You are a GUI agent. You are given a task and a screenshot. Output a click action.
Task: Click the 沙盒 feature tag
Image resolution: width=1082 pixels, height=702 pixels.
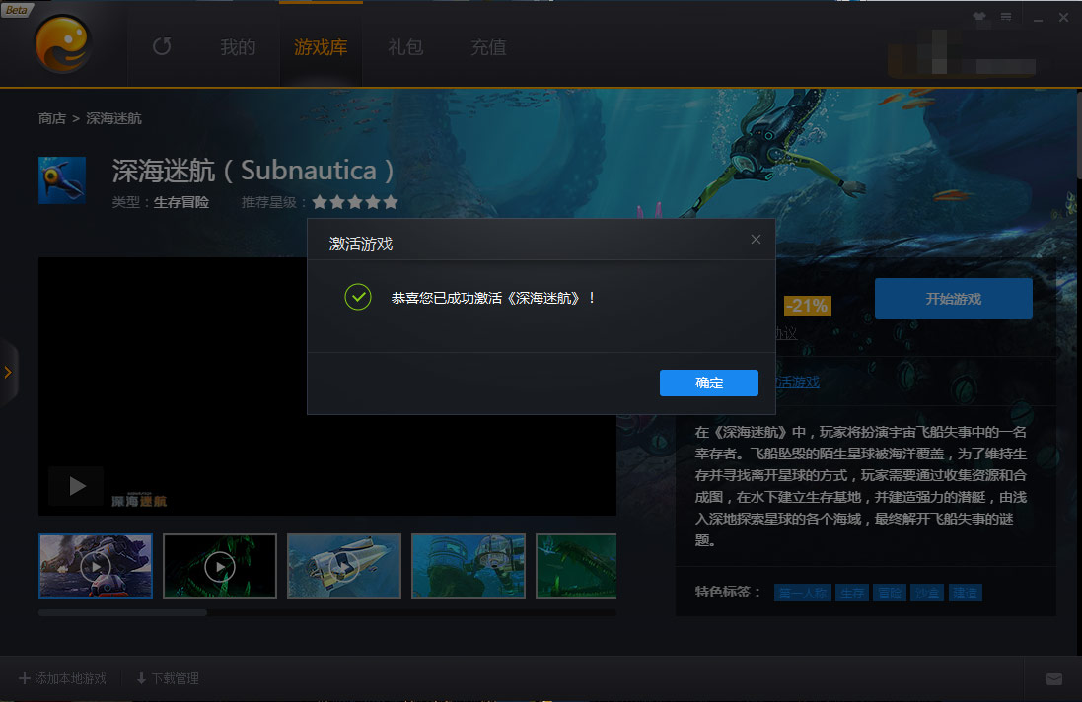tap(927, 593)
